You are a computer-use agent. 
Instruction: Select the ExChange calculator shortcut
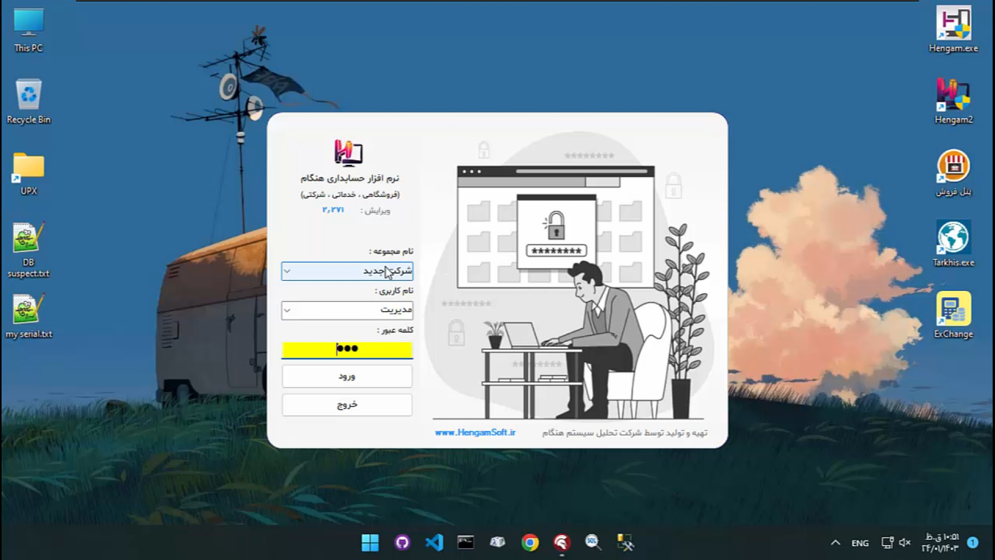point(954,315)
